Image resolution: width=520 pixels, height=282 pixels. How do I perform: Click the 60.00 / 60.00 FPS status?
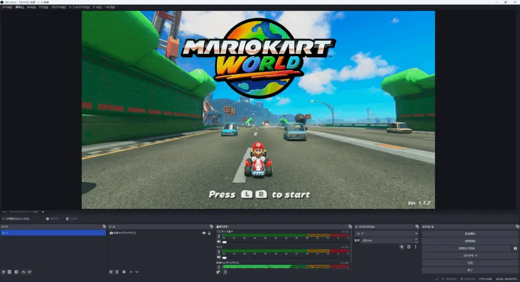(506, 279)
